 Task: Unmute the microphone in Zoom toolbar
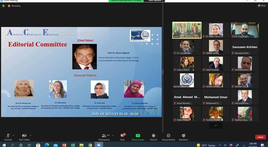[x=8, y=137]
